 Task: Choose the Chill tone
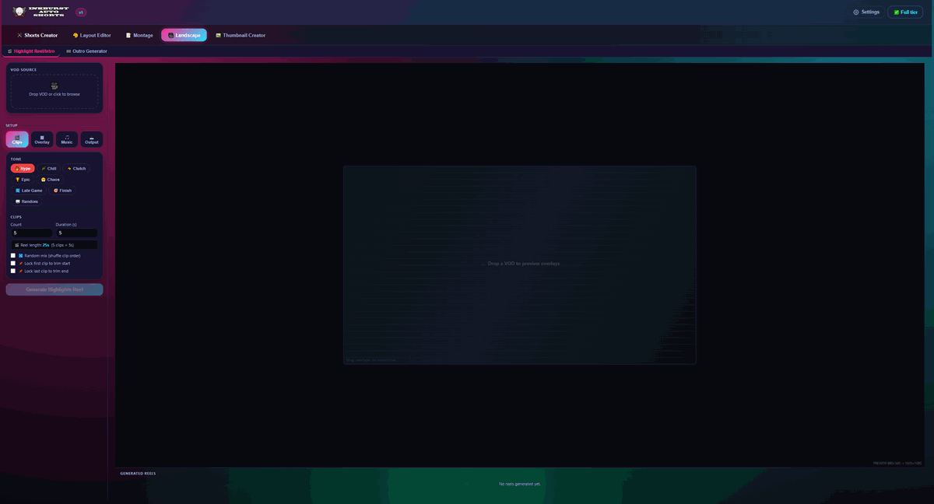click(49, 169)
